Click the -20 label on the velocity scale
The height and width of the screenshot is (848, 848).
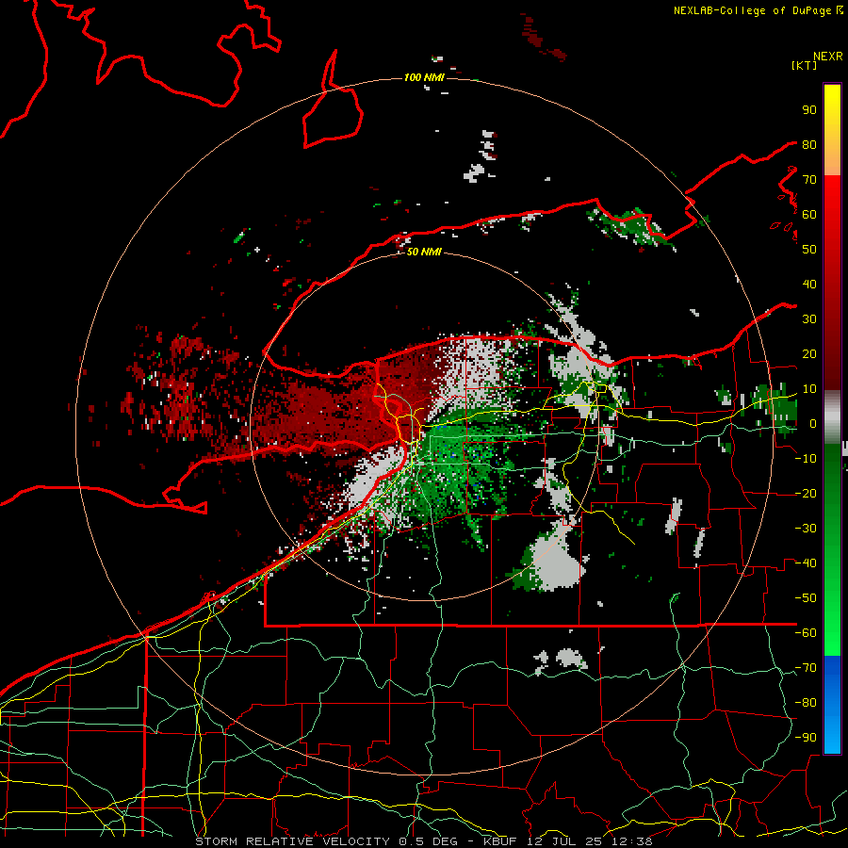[806, 493]
